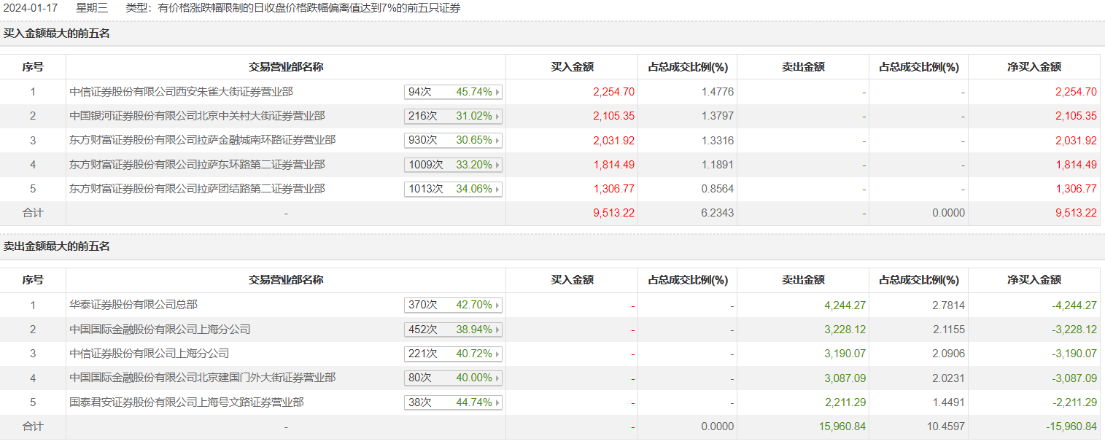
Task: Click sell amount 4,244.27
Action: coord(845,305)
